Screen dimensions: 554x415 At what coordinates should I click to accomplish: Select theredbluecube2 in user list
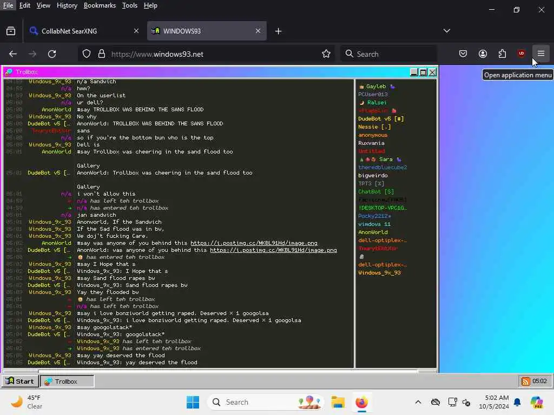coord(382,168)
